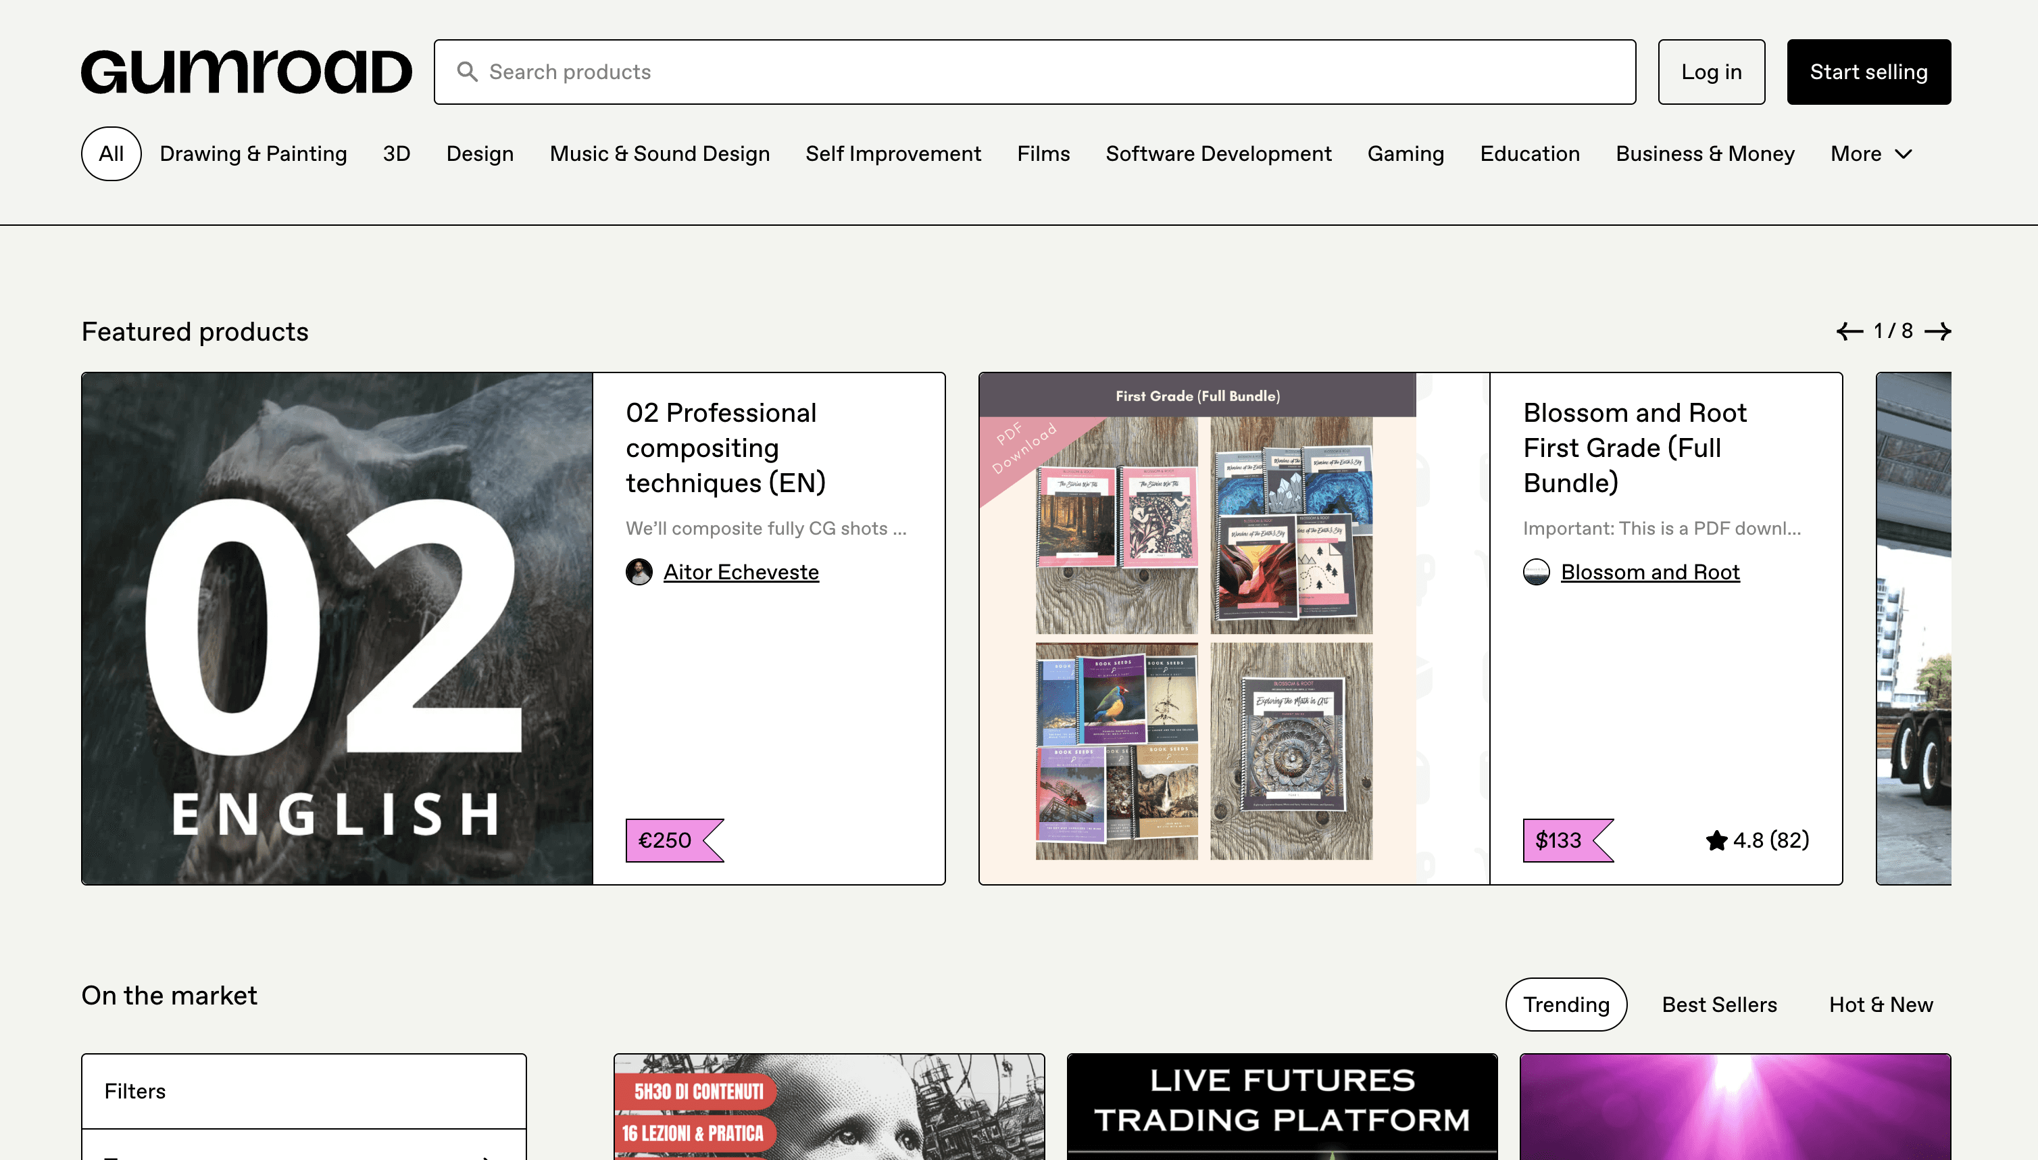The width and height of the screenshot is (2038, 1160).
Task: Switch to Best Sellers tab
Action: 1718,1005
